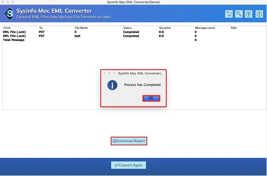Viewport: 267px width, 176px height.
Task: Click the Total Message count value 0
Action: click(196, 40)
